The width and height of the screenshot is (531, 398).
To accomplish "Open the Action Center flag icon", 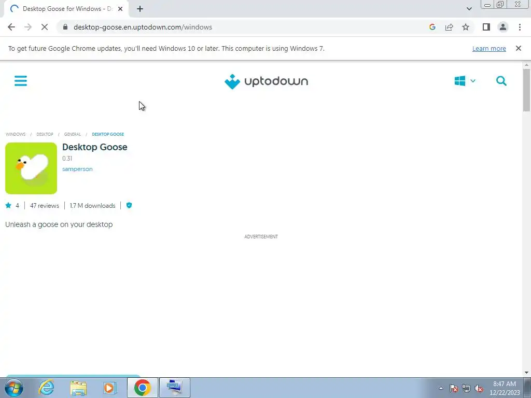I will pyautogui.click(x=454, y=388).
